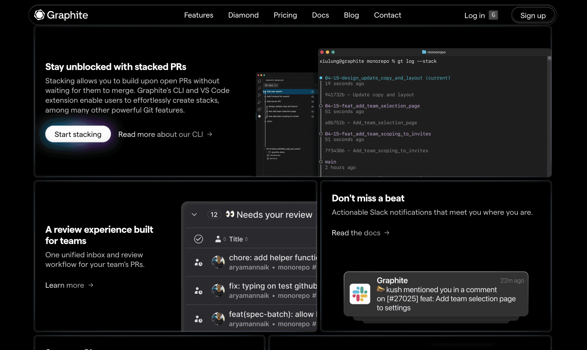The width and height of the screenshot is (587, 350).
Task: Click the cloud icon on 'design update copy and layout' row
Action: [312, 107]
